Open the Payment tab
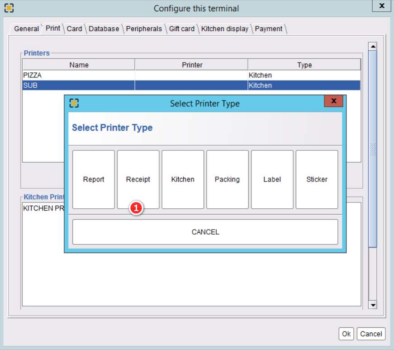Screen dimensions: 394x350 pos(269,29)
